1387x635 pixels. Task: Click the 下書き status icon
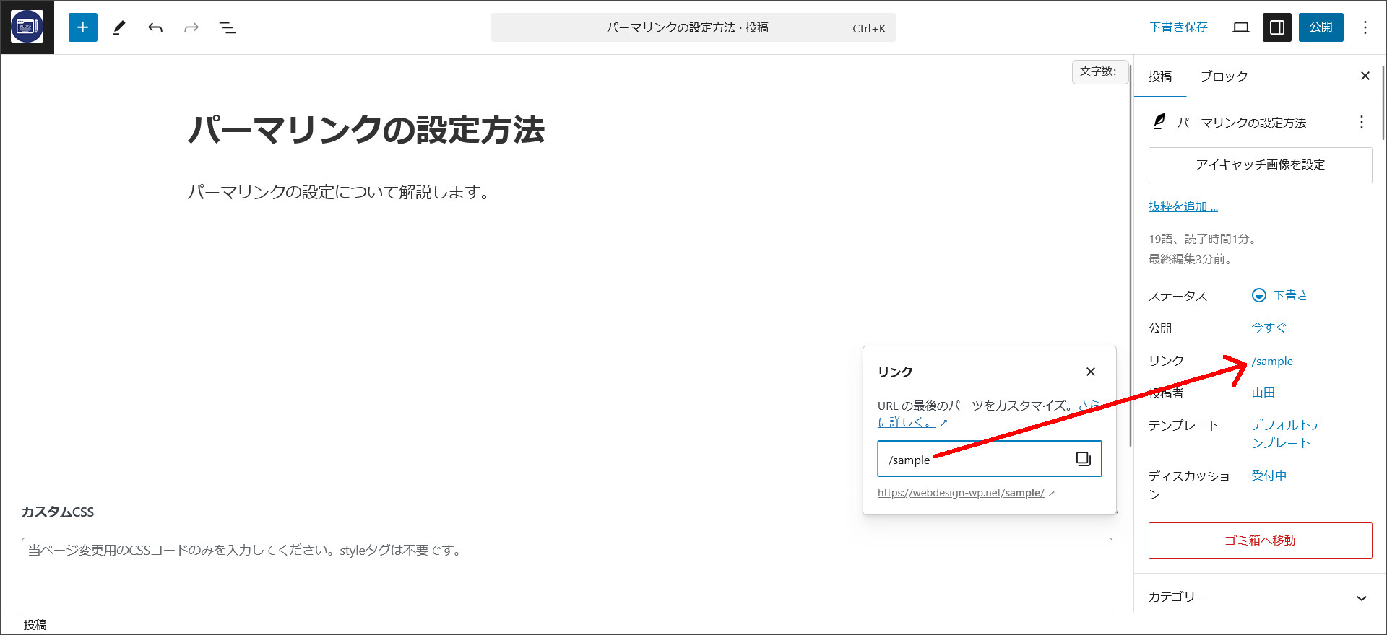(1259, 295)
